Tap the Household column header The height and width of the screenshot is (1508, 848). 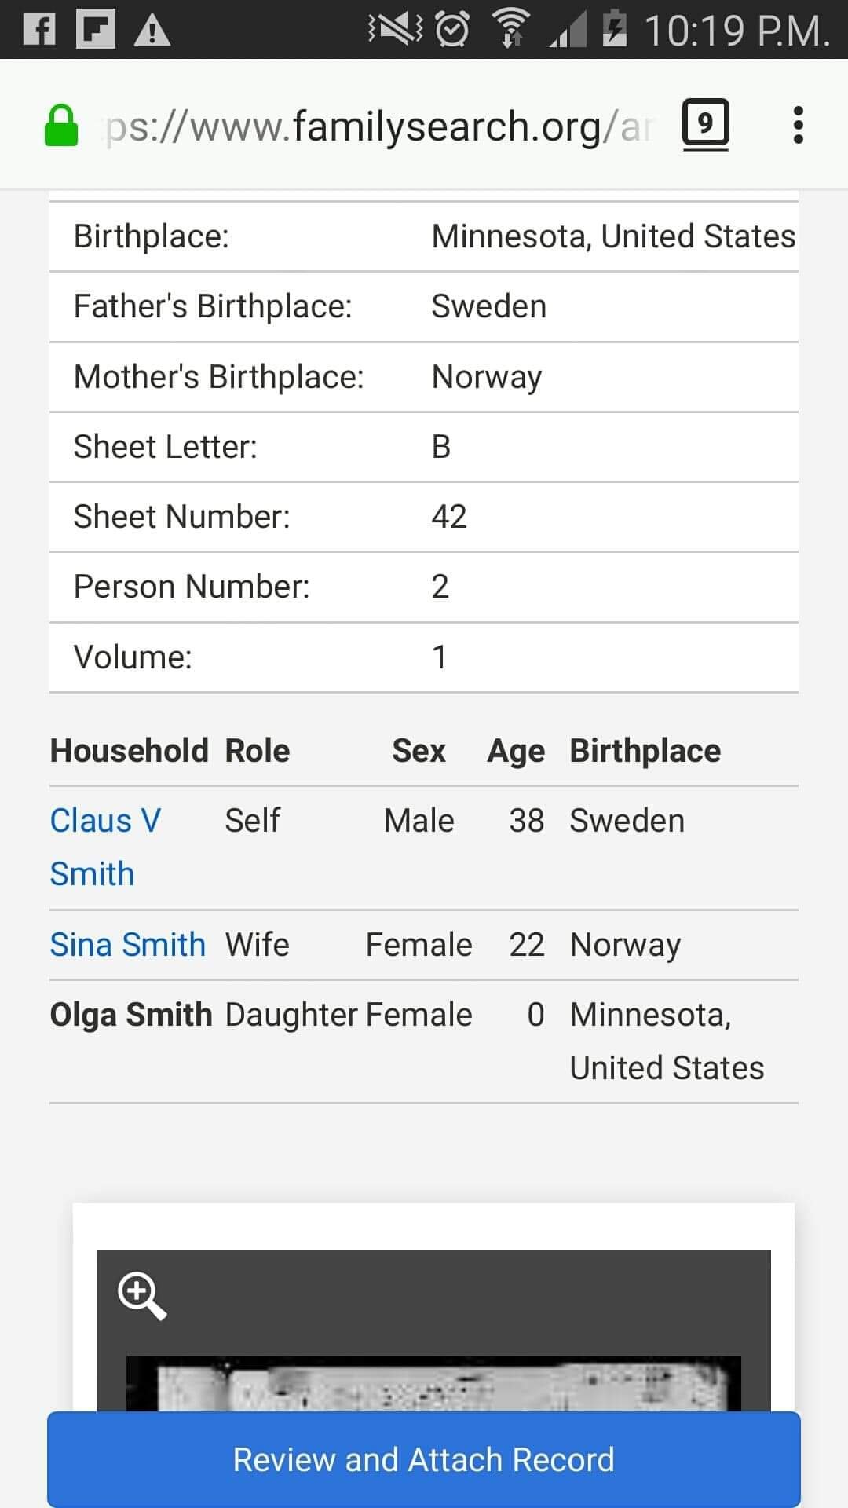click(129, 751)
